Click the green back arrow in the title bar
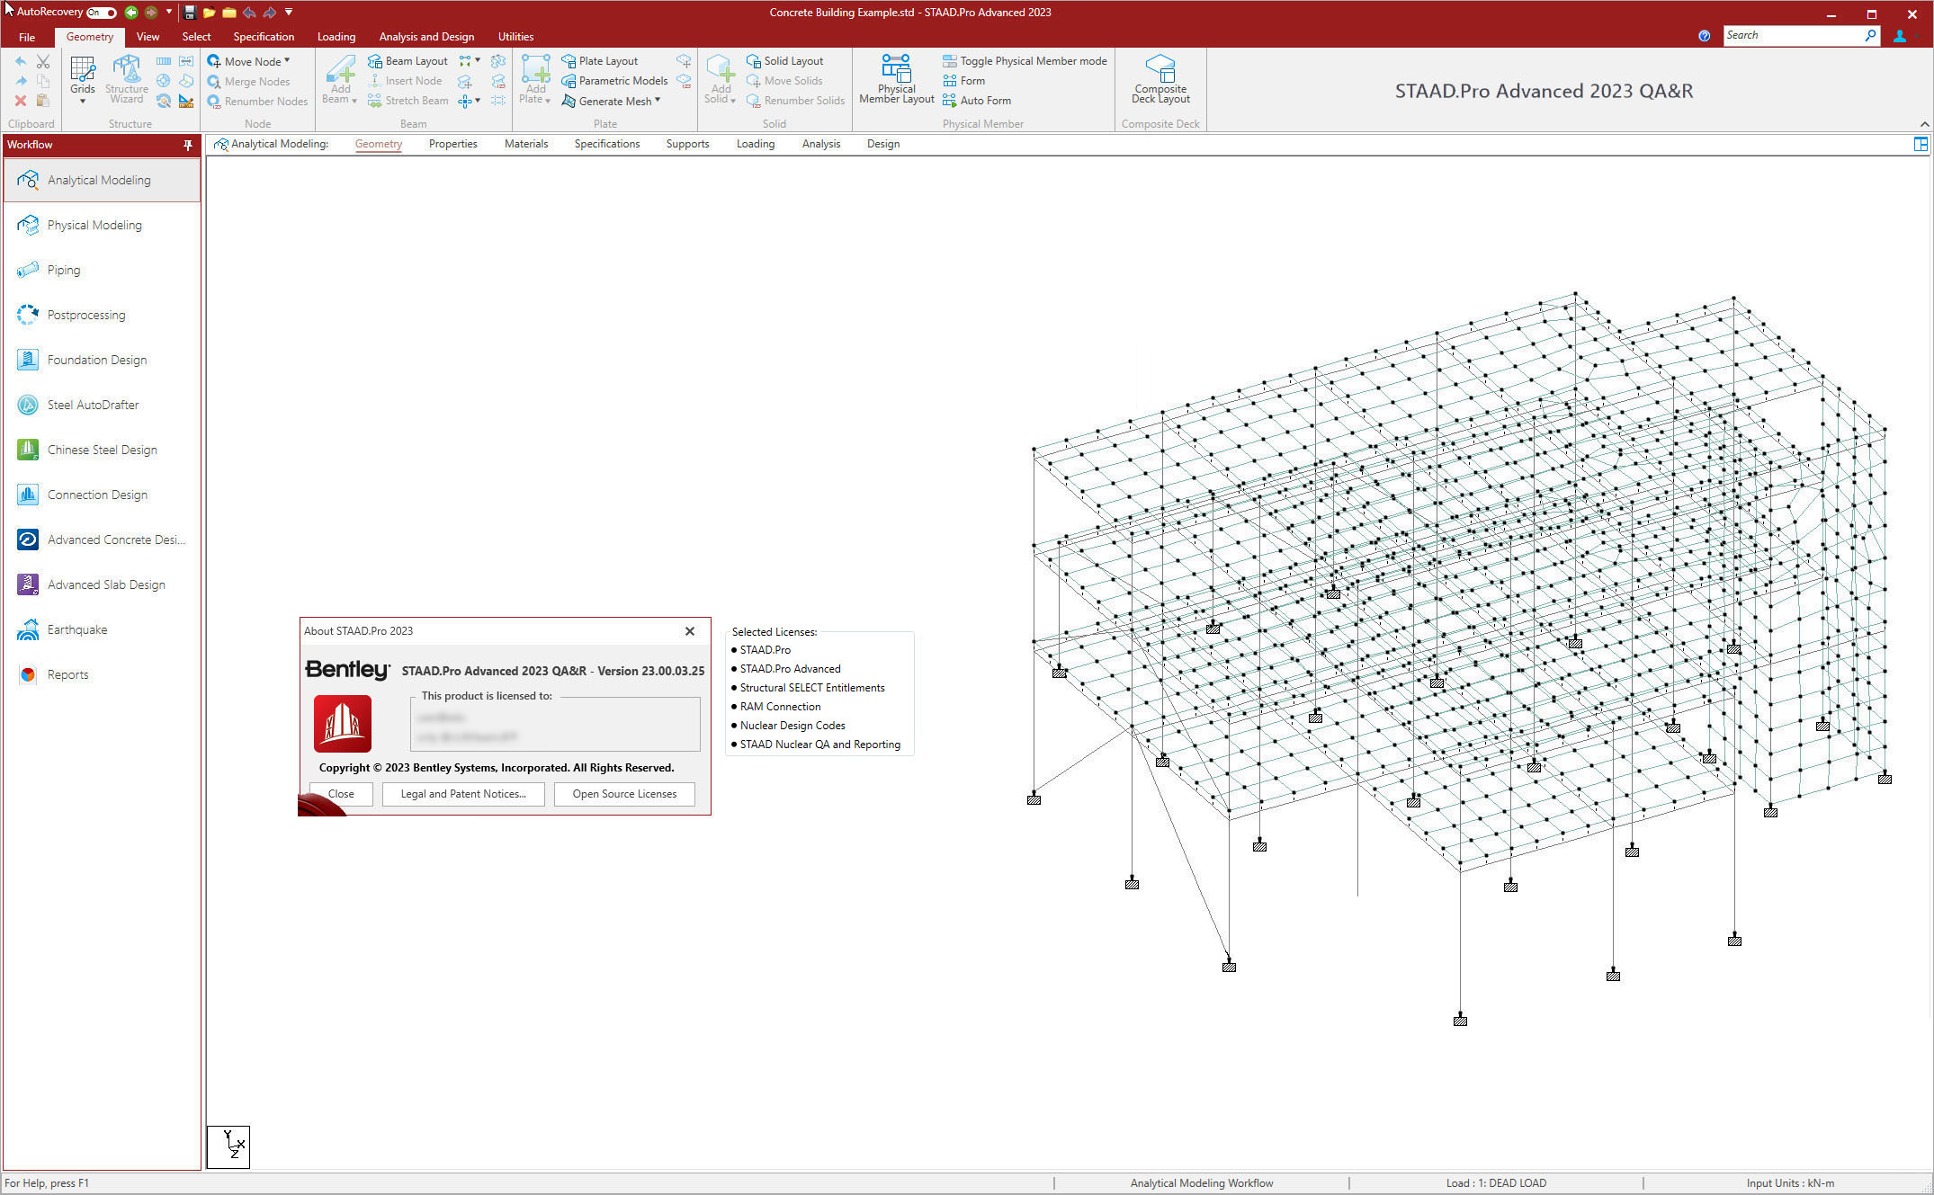The width and height of the screenshot is (1934, 1195). click(x=131, y=13)
